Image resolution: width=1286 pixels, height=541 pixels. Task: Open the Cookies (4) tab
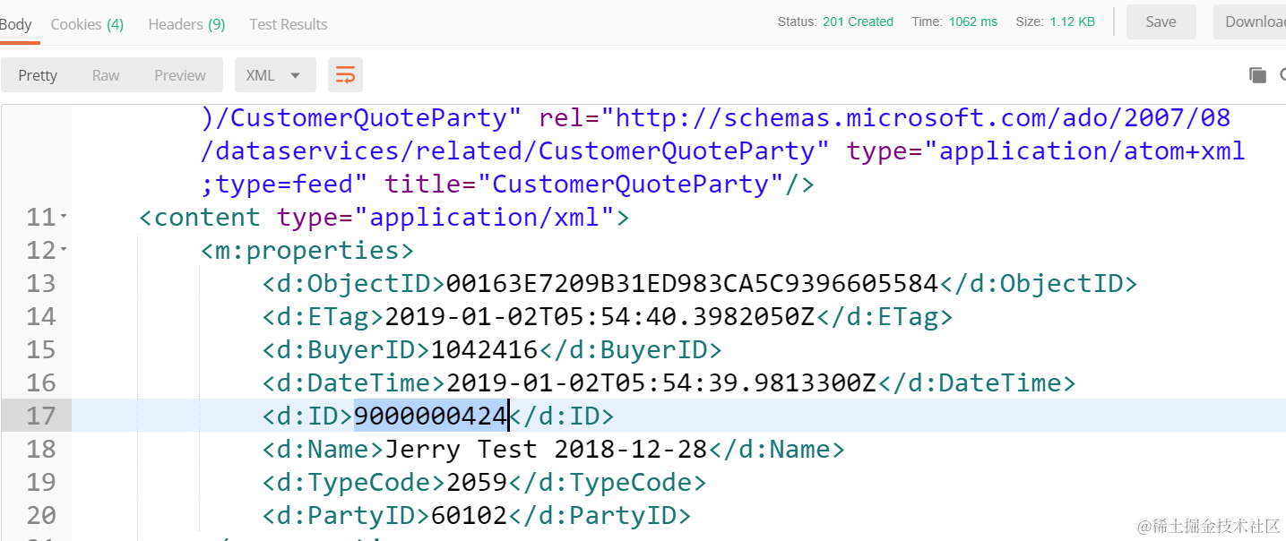87,24
